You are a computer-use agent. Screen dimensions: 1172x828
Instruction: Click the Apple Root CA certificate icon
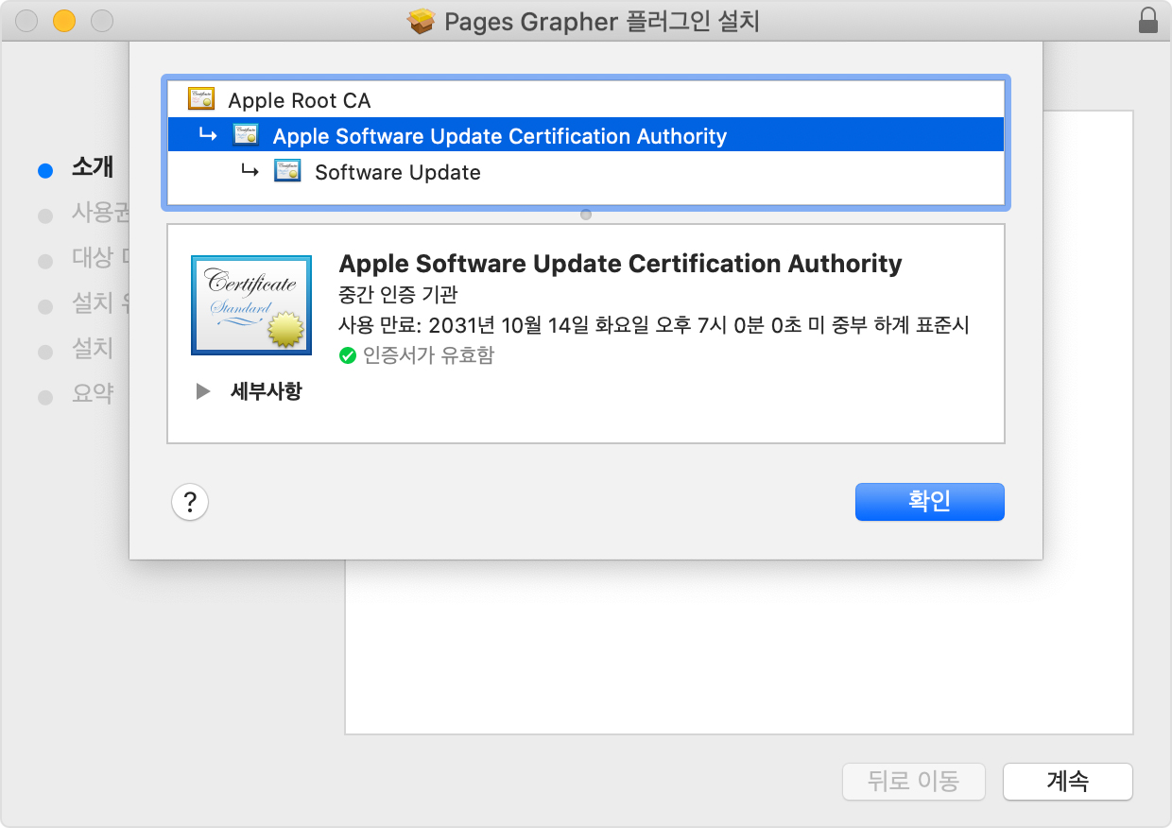(201, 99)
